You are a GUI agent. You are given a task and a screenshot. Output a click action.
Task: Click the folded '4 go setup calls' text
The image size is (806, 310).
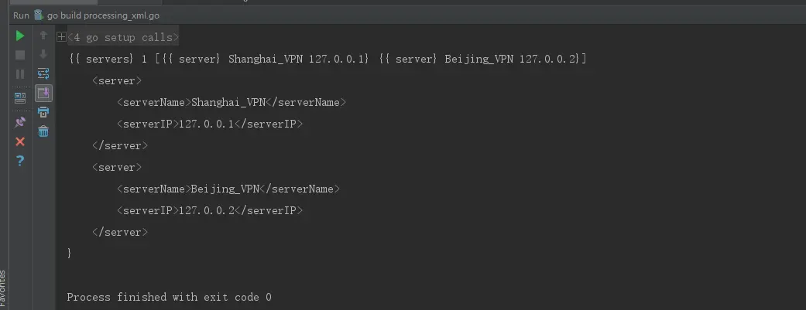[124, 37]
